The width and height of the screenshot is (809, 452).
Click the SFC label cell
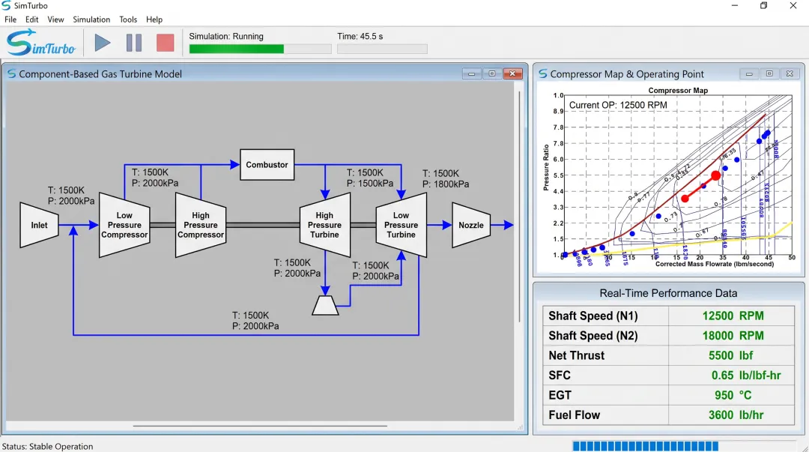[606, 375]
